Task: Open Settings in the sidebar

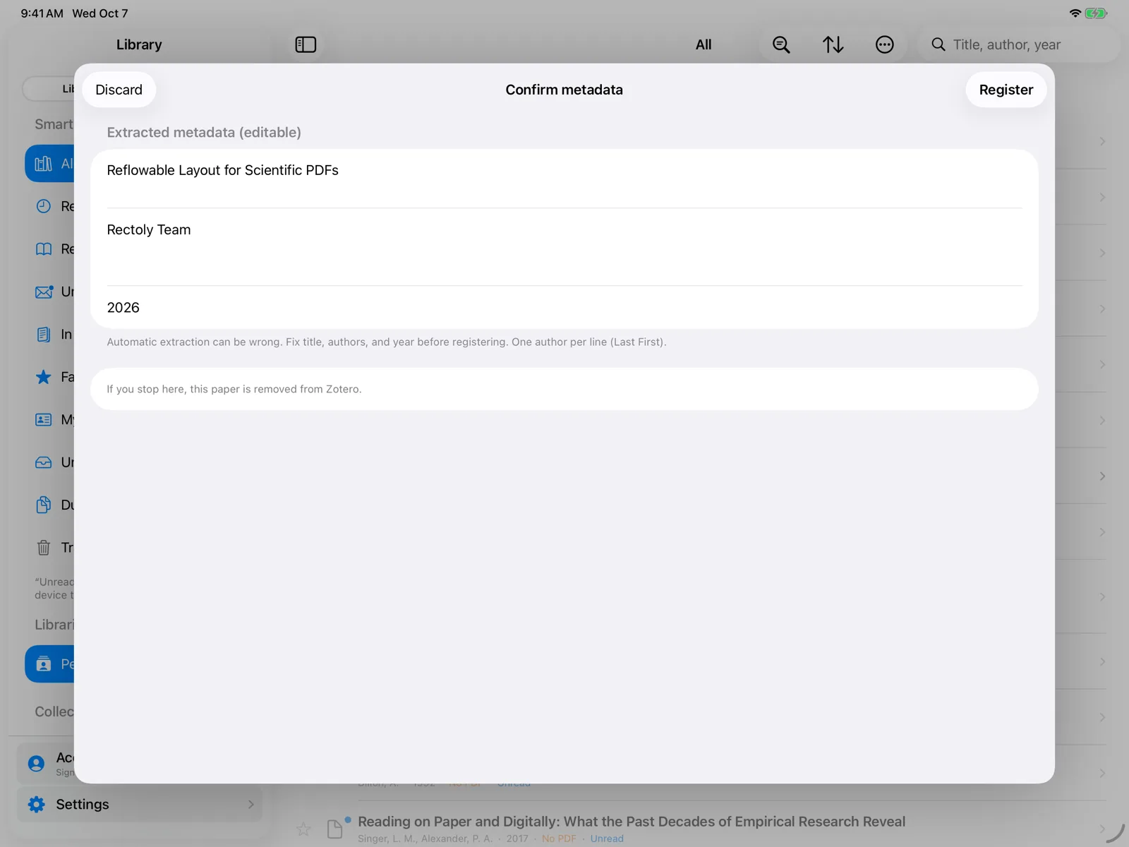Action: tap(140, 804)
